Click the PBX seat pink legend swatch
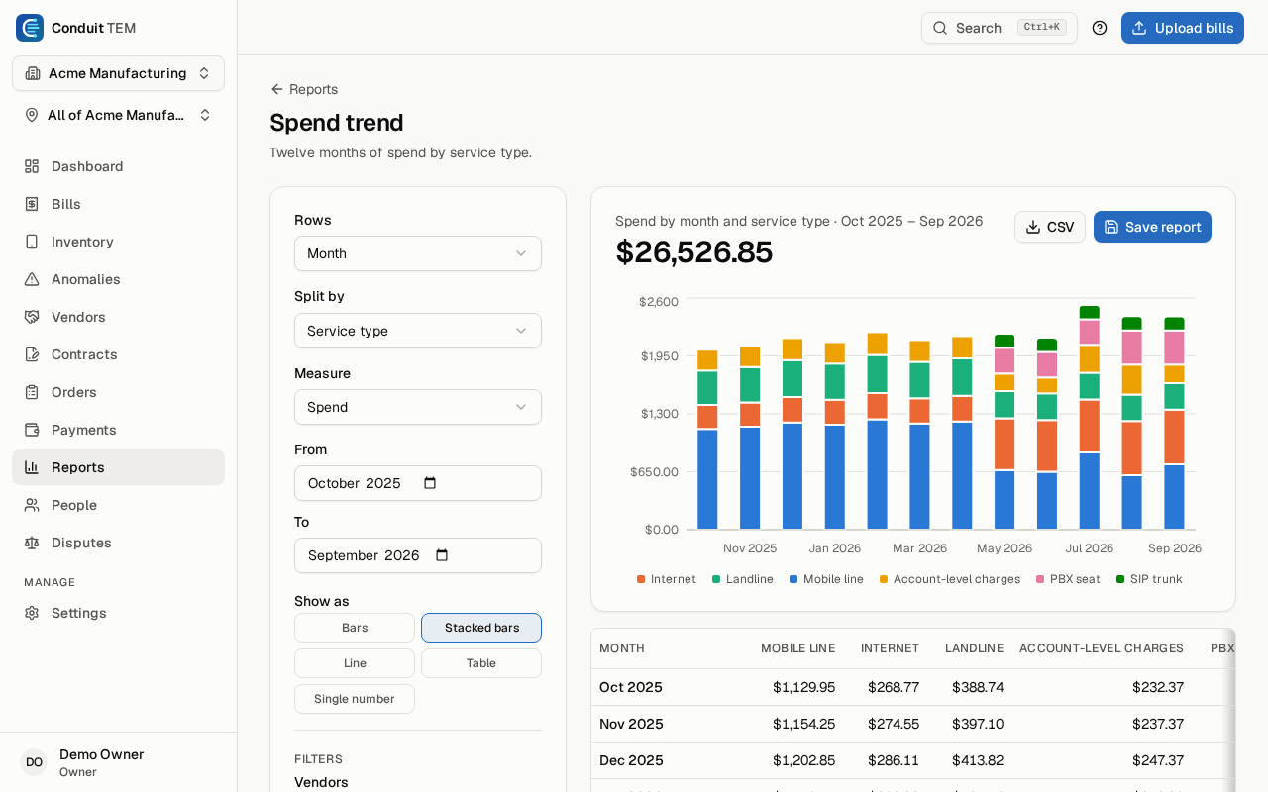The height and width of the screenshot is (792, 1268). click(x=1040, y=579)
